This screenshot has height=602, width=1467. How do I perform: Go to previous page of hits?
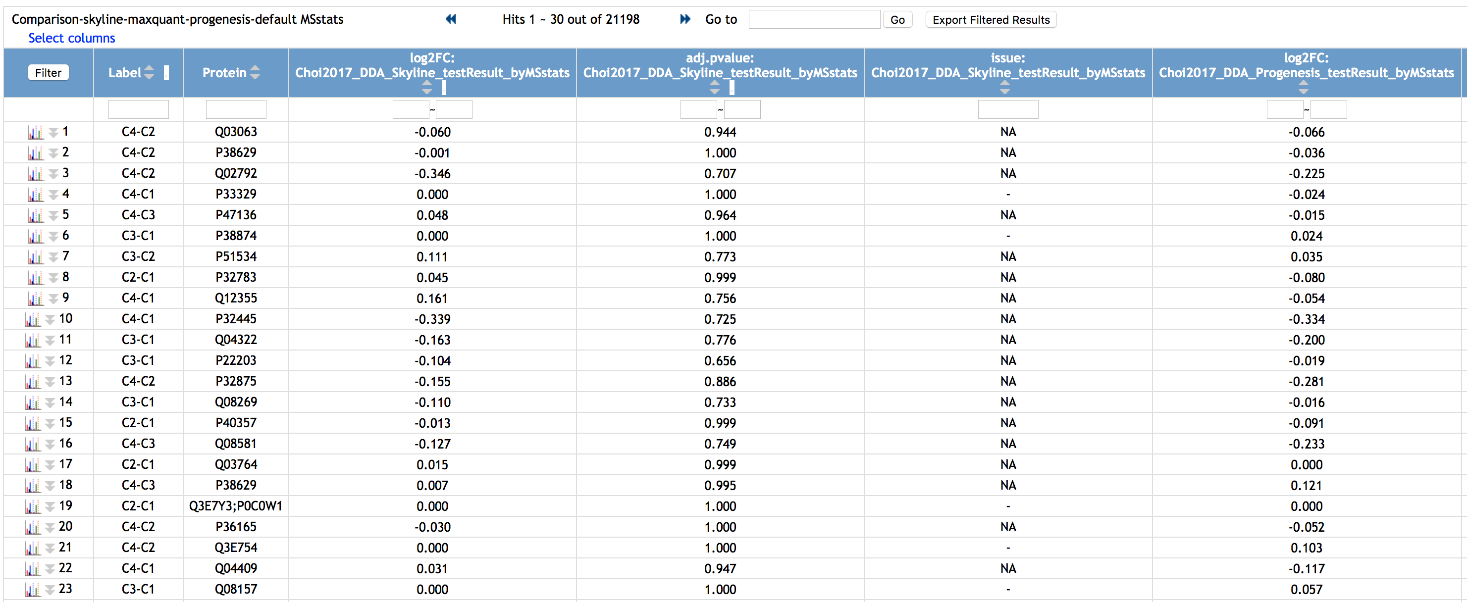(451, 19)
